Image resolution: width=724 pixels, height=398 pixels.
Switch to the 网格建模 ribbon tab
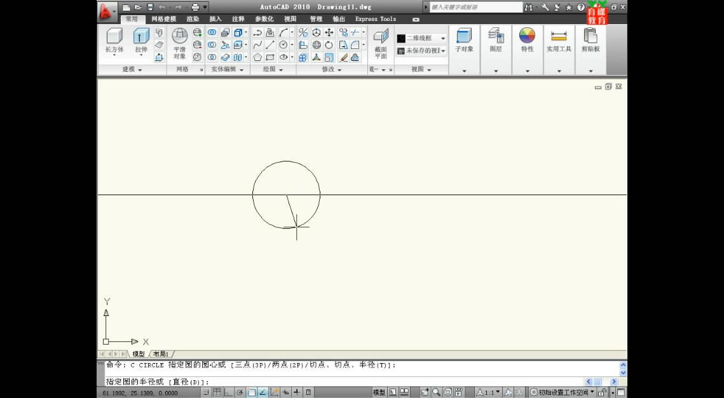164,19
